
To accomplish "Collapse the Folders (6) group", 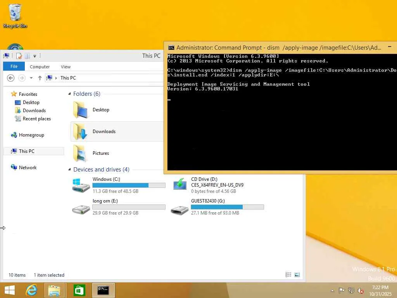I will click(69, 94).
